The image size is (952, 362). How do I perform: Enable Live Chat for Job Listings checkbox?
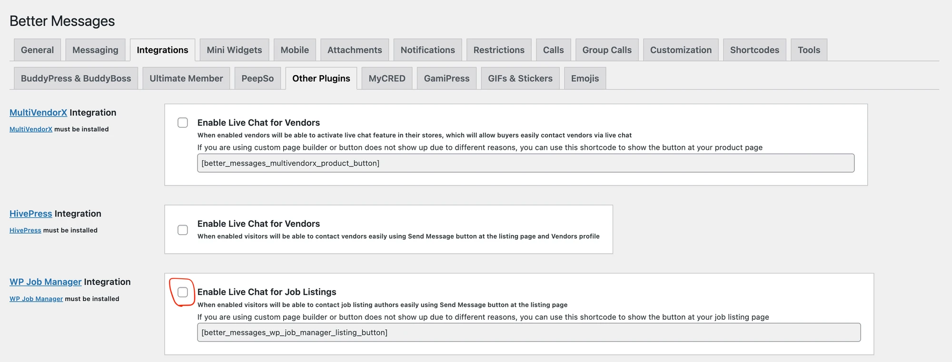(x=183, y=292)
